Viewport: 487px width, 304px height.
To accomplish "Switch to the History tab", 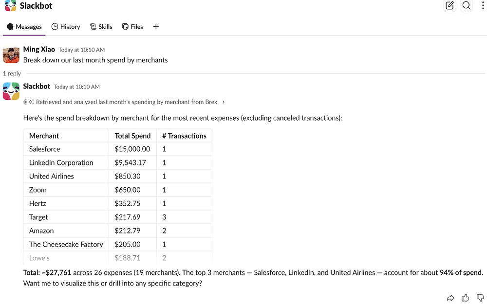I will (x=66, y=27).
